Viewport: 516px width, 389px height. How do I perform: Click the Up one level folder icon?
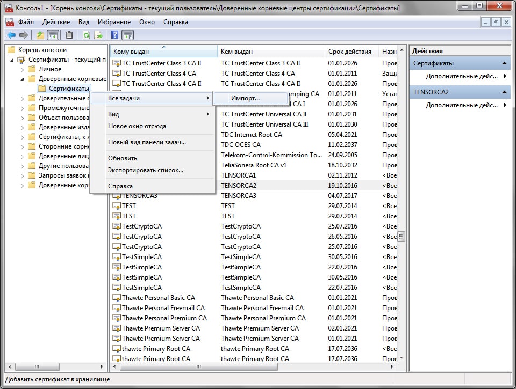(40, 35)
